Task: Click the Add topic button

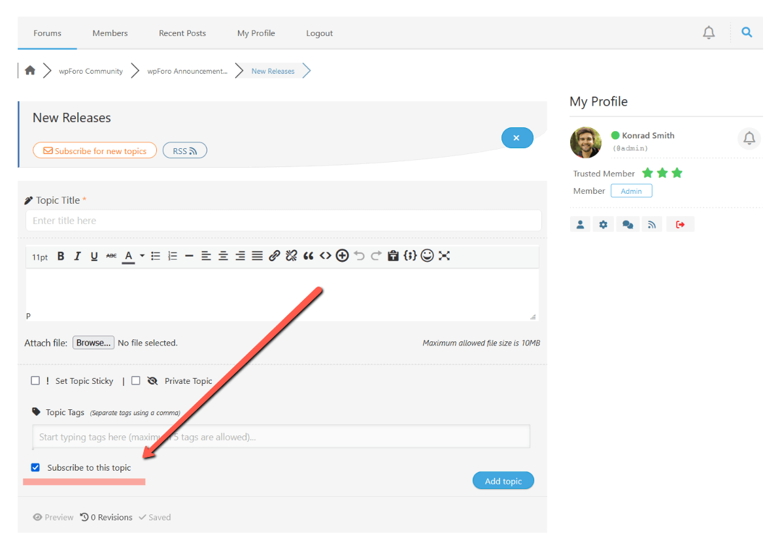Action: [x=503, y=481]
